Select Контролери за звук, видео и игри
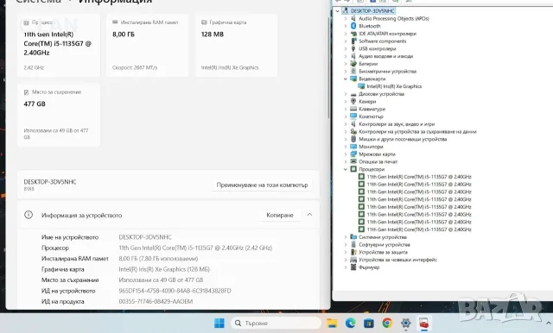This screenshot has width=553, height=333. pos(397,124)
